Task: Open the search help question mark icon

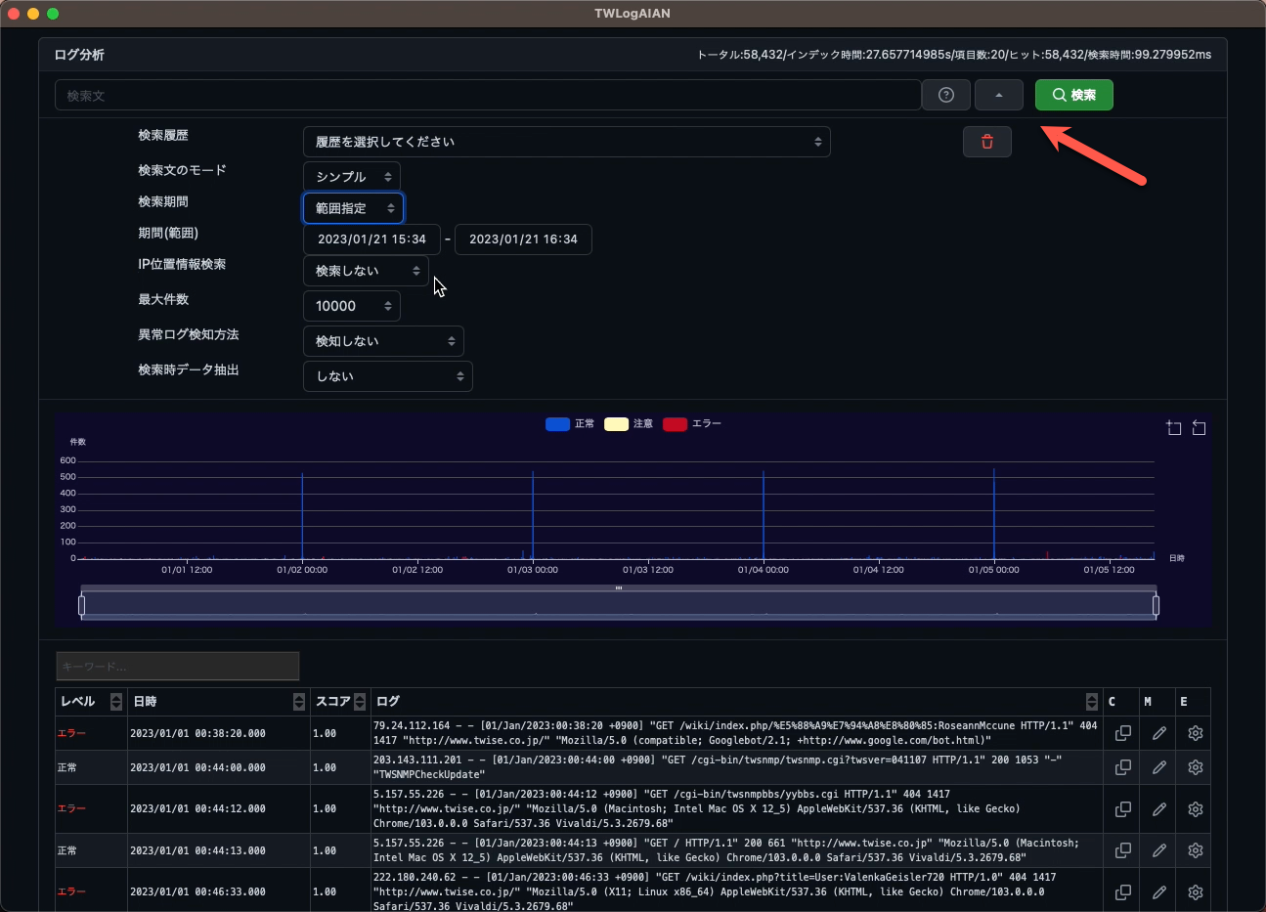Action: tap(945, 95)
